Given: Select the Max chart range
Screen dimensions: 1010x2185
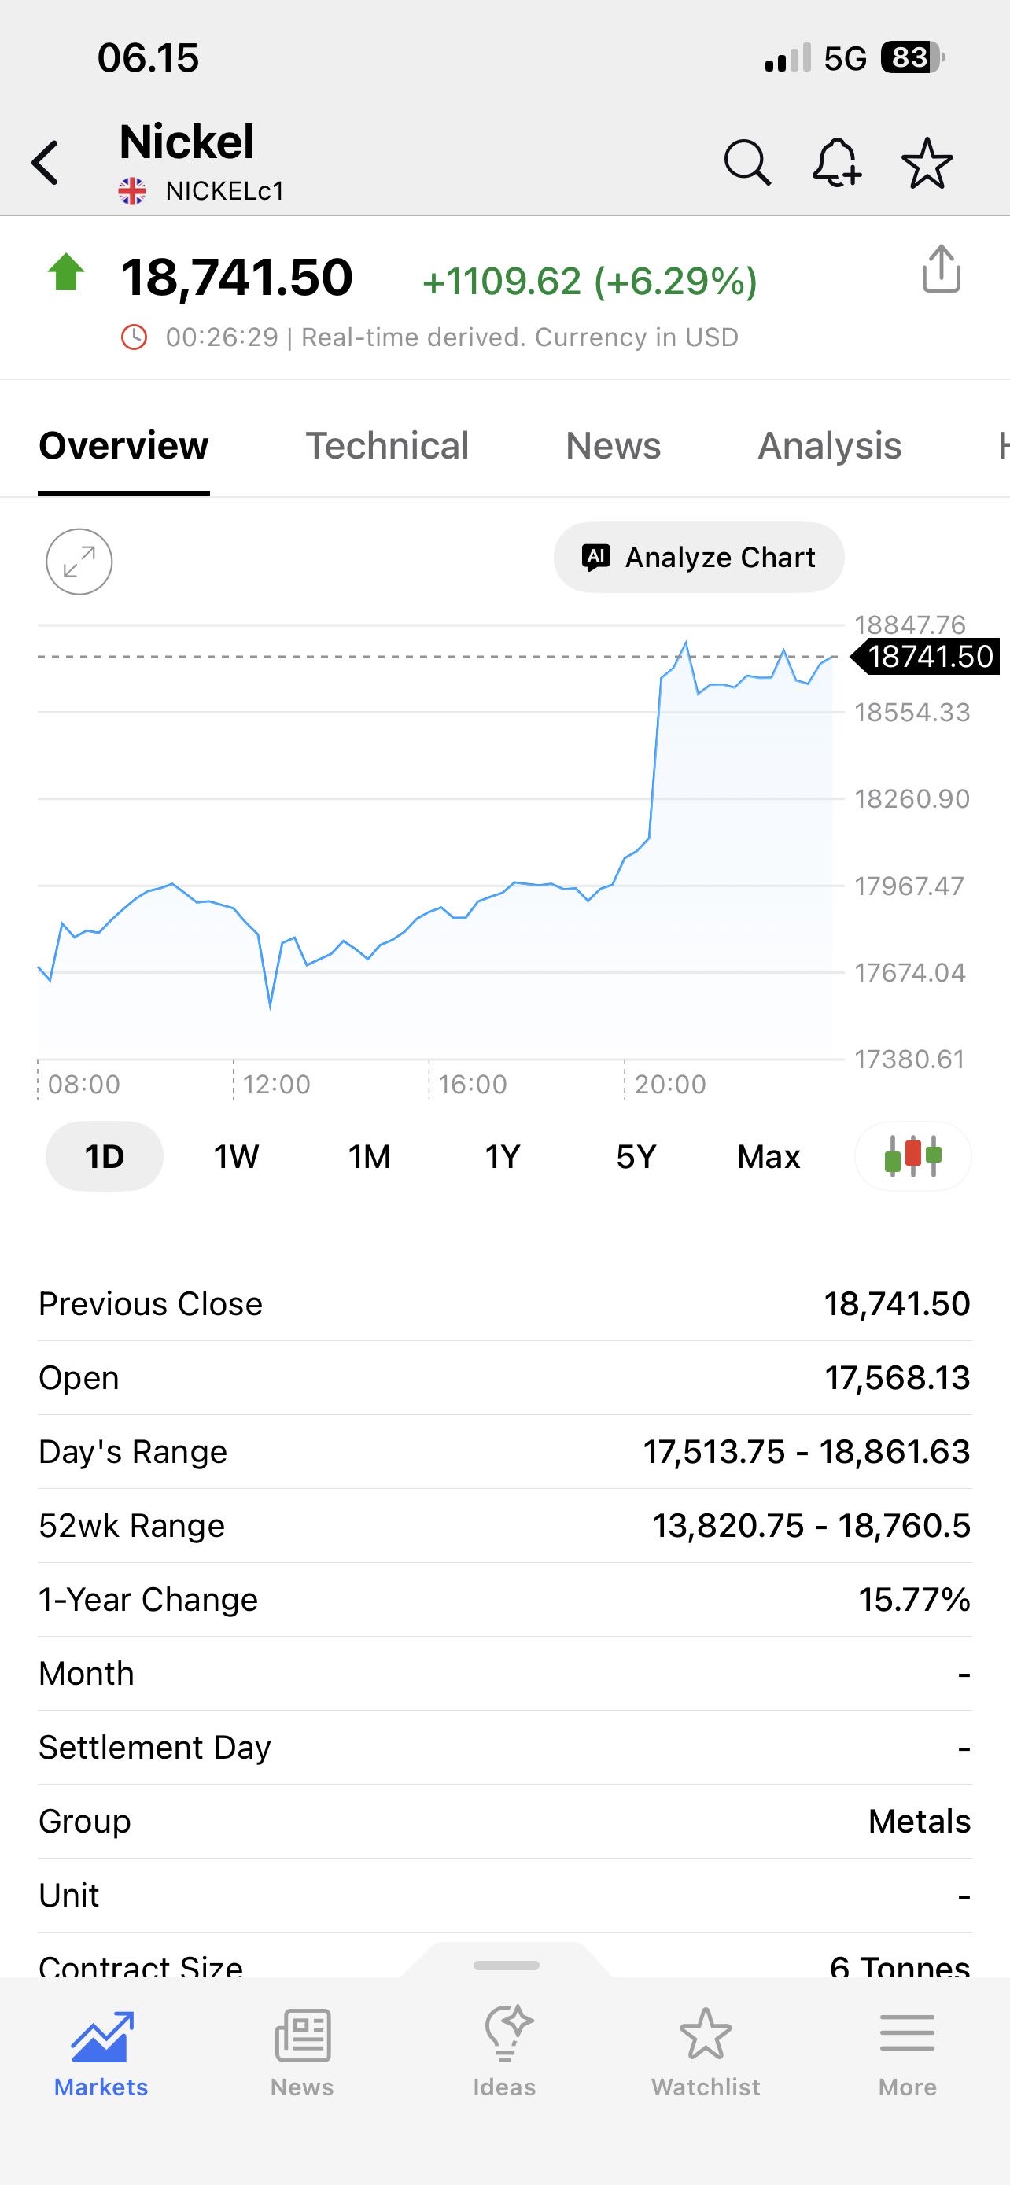Looking at the screenshot, I should point(769,1156).
